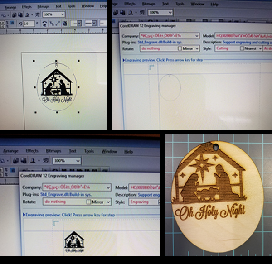Click the Std_Engrave.dll link in the Cutting dialog
This screenshot has width=272, height=264.
160,42
